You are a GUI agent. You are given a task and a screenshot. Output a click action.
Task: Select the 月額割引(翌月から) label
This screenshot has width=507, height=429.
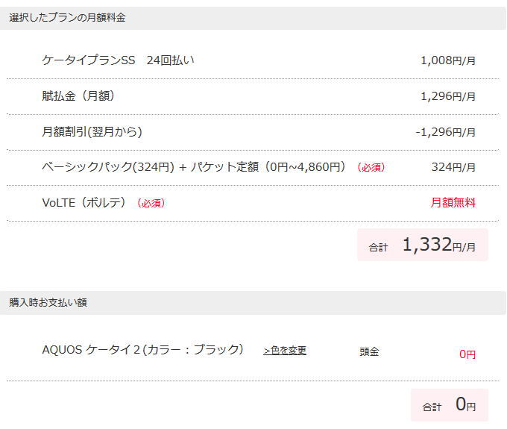pos(92,131)
